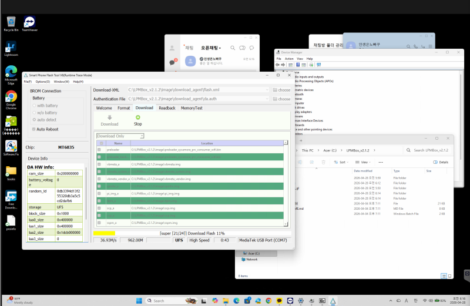Image resolution: width=470 pixels, height=306 pixels.
Task: Toggle the checkbox for vbmeta_a row
Action: [x=99, y=164]
